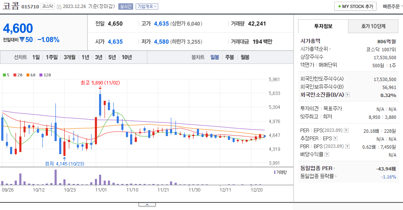Select the 3년 line chart period
The height and width of the screenshot is (210, 403).
(x=99, y=57)
